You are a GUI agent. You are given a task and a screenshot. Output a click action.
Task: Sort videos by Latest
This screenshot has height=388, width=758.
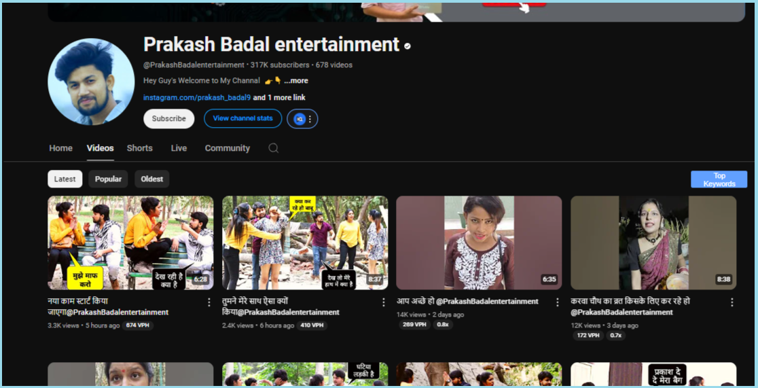pos(65,179)
